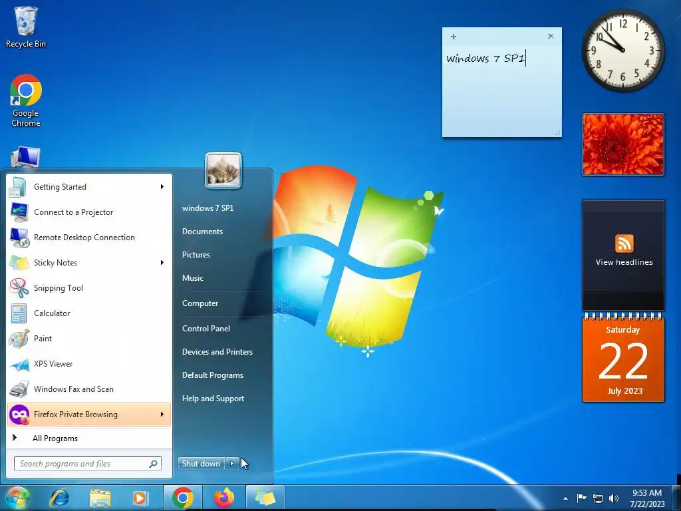Screen dimensions: 681x511
Task: Open Devices and Printers
Action: (x=217, y=352)
